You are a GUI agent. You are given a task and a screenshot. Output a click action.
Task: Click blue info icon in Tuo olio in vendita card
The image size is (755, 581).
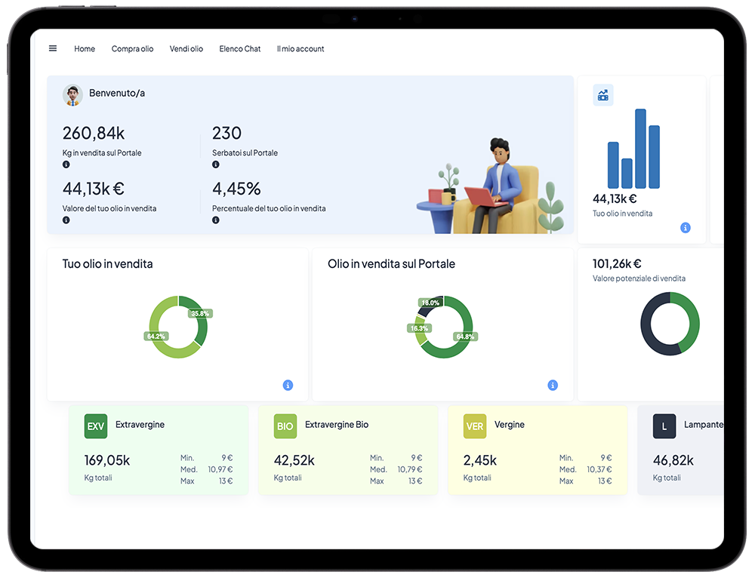[288, 386]
